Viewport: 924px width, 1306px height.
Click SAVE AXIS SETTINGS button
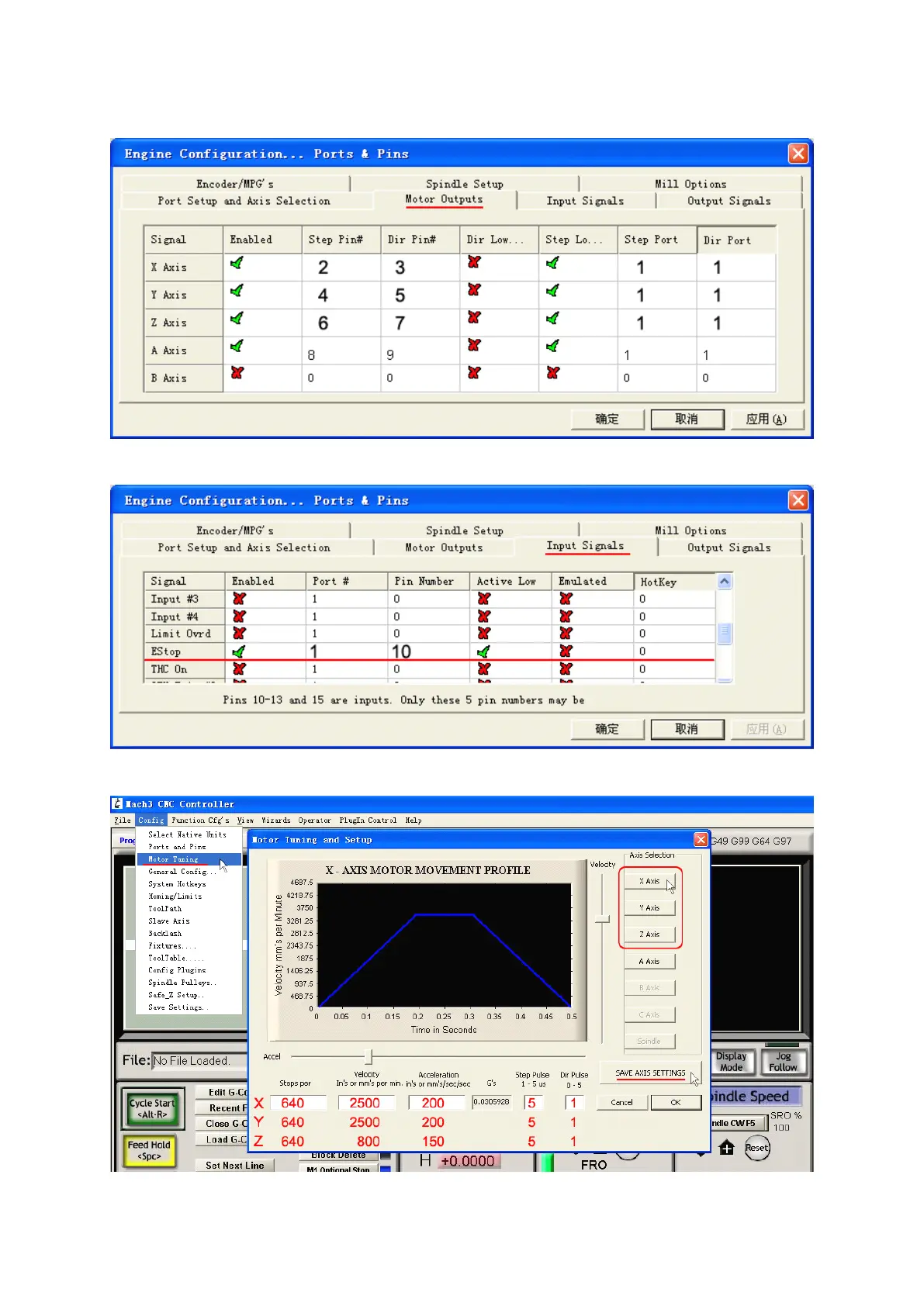(650, 1073)
